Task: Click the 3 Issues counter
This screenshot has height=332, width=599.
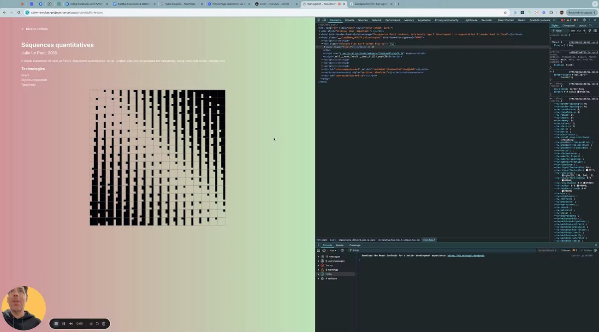Action: 569,250
